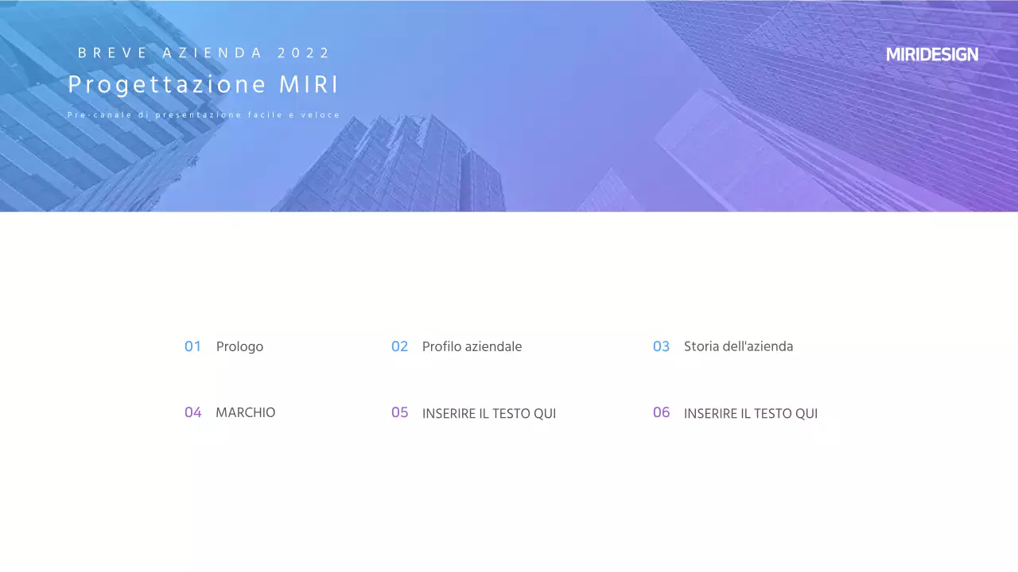Click the purple number 06
The width and height of the screenshot is (1018, 572).
pyautogui.click(x=661, y=412)
